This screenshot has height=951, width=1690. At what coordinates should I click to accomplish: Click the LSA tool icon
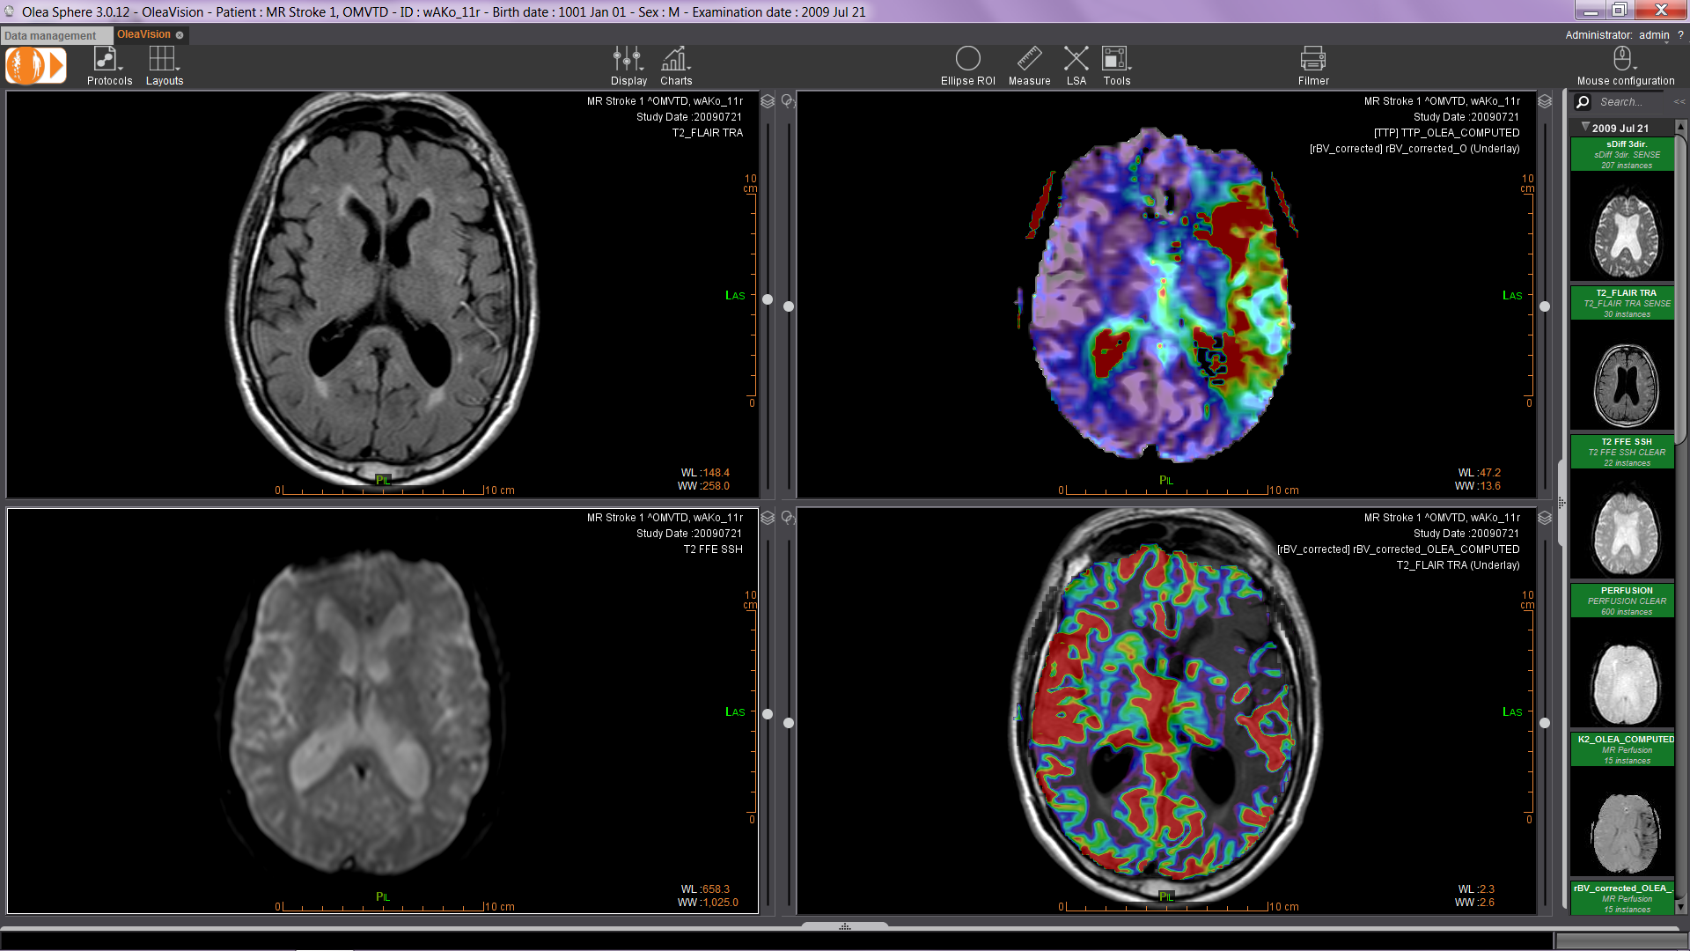pyautogui.click(x=1076, y=59)
